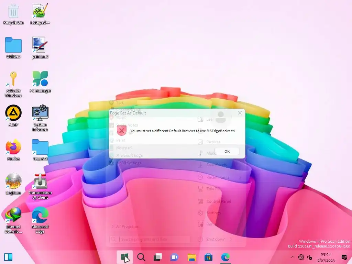352x264 pixels.
Task: Launch ImgBurn desktop icon
Action: (x=13, y=184)
